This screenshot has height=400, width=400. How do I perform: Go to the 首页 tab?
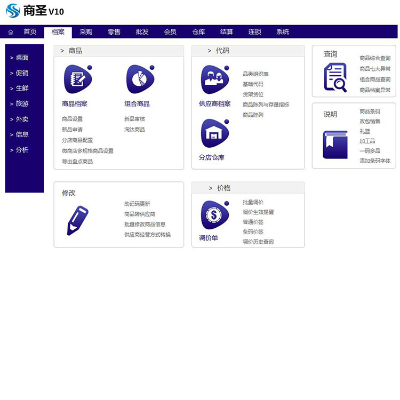(x=30, y=32)
